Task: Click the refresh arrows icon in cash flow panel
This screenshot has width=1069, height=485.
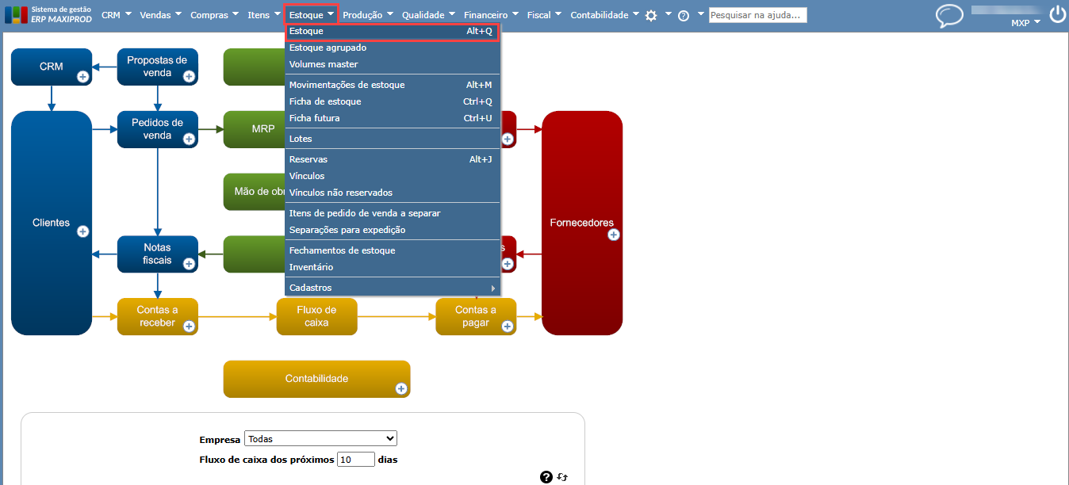Action: click(562, 476)
